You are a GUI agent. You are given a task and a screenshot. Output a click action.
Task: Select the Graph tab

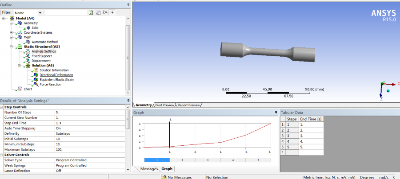point(167,169)
